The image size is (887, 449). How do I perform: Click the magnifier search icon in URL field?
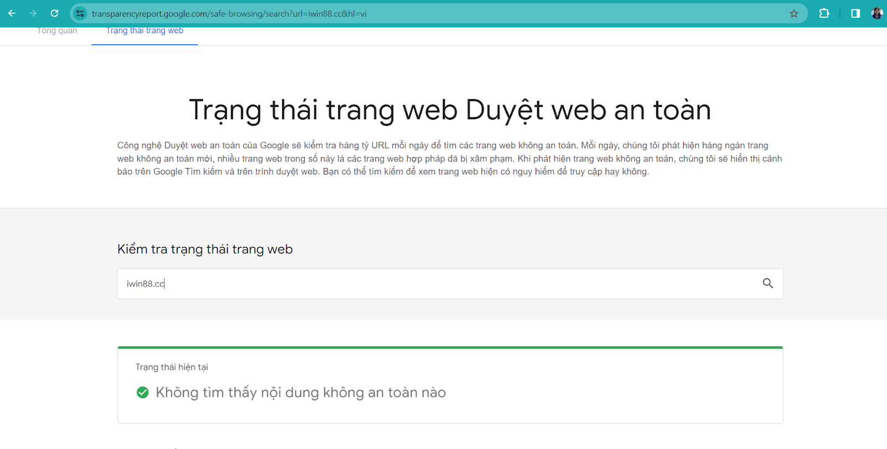(x=768, y=283)
